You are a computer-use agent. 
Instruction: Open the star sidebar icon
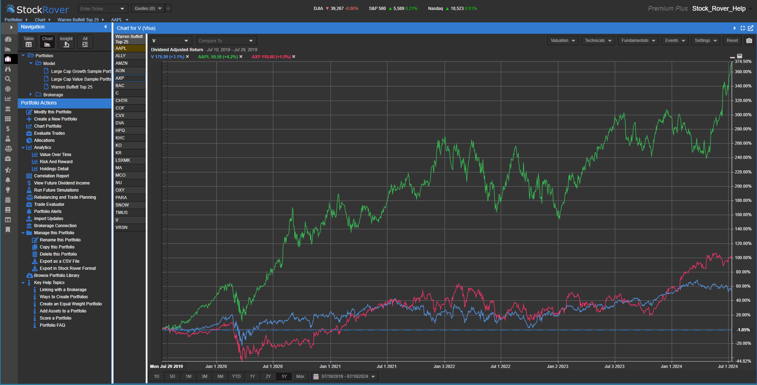8,170
